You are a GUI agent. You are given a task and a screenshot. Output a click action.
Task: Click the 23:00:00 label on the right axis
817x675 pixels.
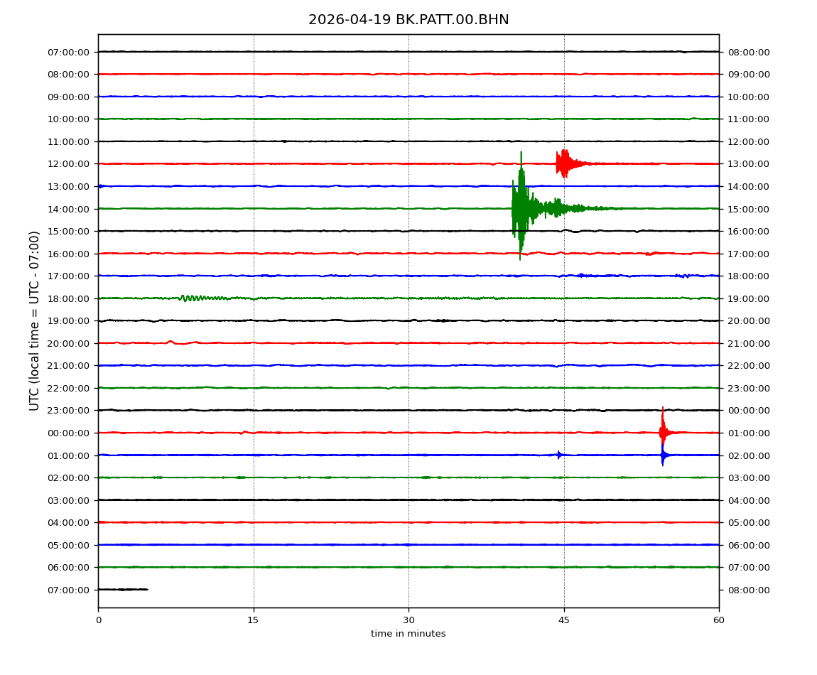(748, 388)
